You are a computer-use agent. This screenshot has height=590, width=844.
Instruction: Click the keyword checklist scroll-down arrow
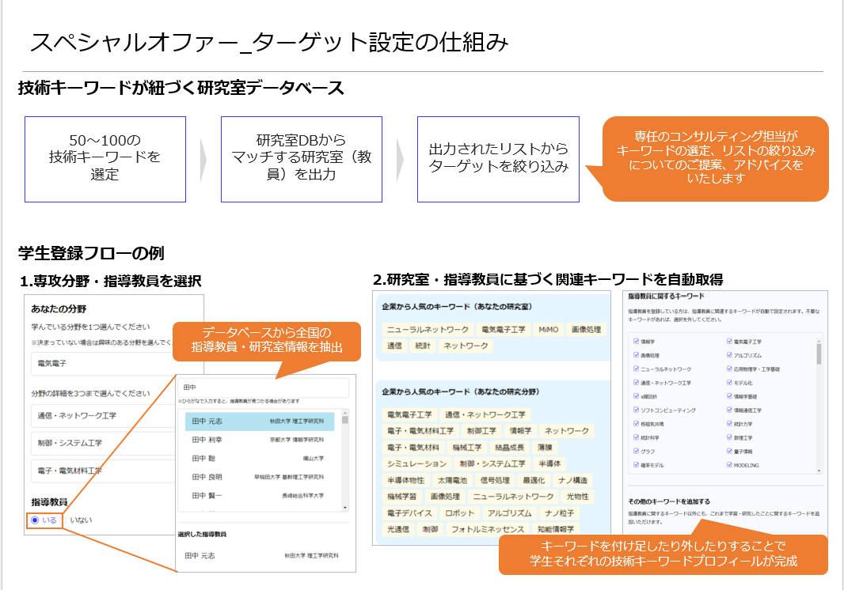(818, 470)
